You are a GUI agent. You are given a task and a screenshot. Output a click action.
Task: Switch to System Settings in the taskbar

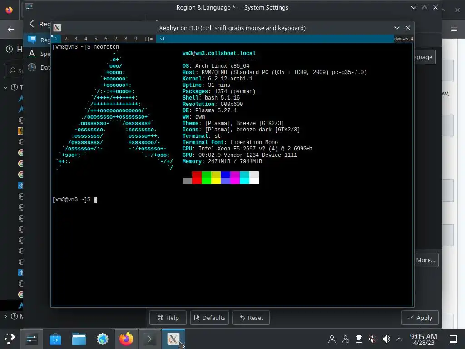click(x=31, y=339)
